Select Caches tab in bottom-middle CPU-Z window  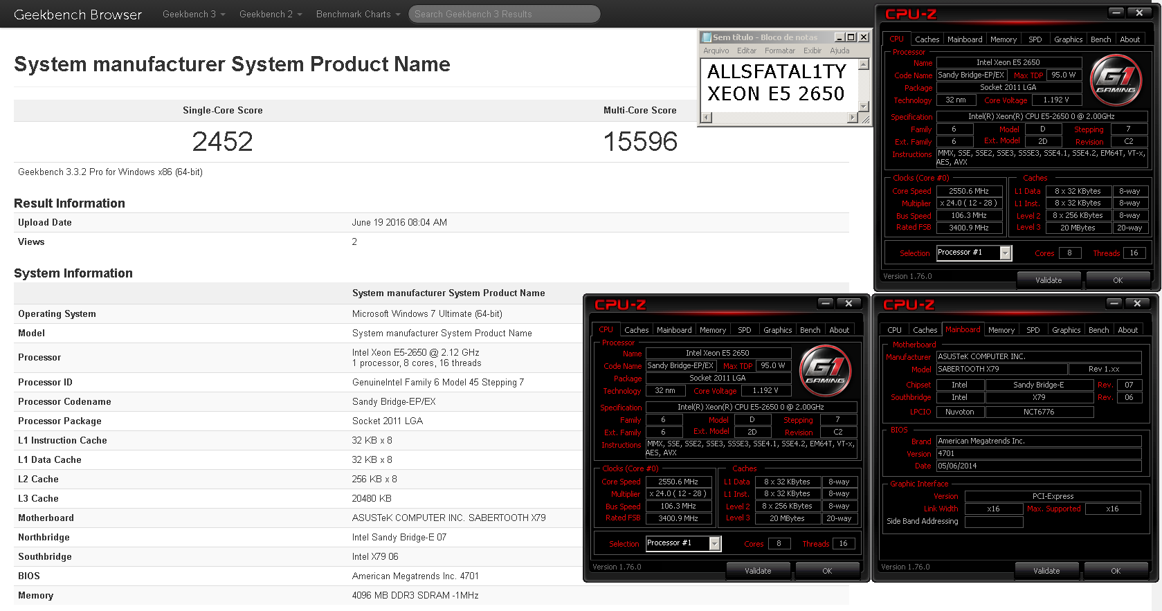[636, 330]
